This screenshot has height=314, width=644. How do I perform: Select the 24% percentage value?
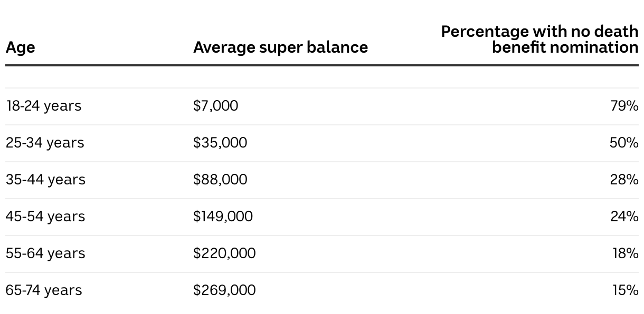point(624,217)
